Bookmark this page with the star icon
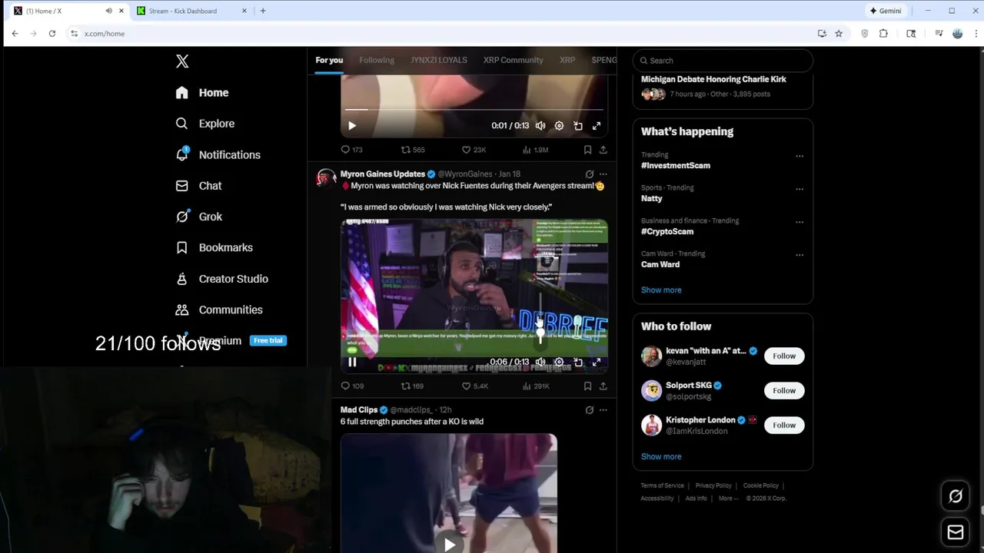984x553 pixels. tap(839, 34)
